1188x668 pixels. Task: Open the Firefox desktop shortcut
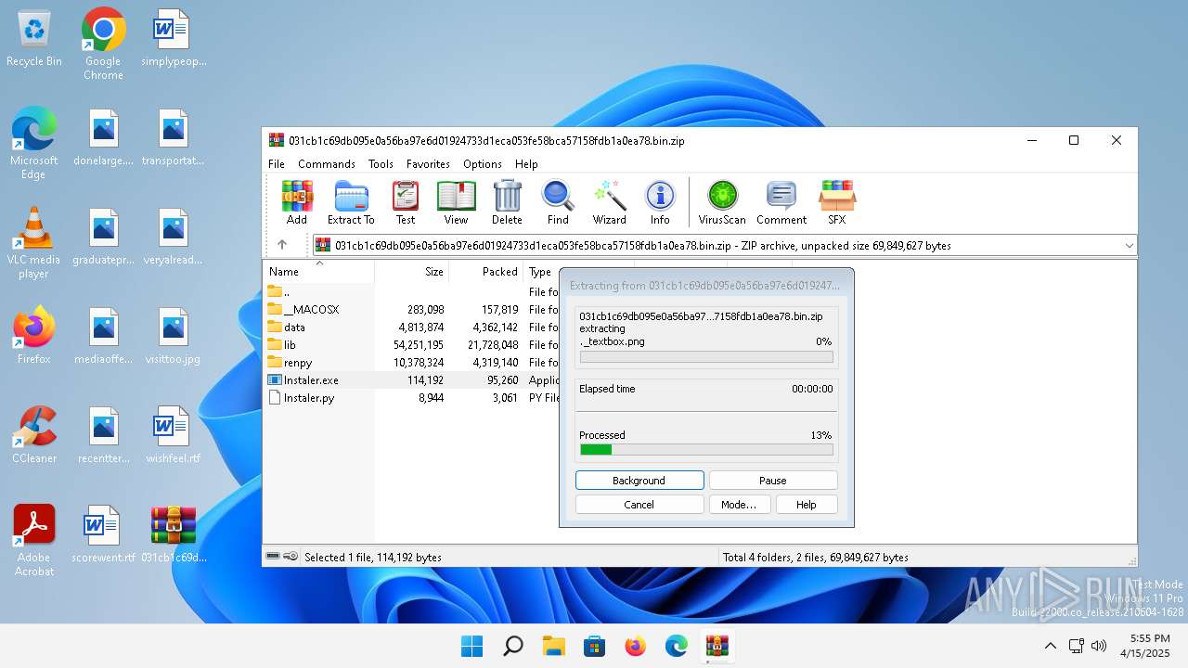[x=34, y=336]
